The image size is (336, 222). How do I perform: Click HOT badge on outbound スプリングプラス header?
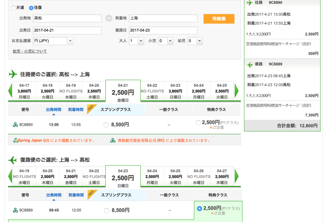(92, 108)
